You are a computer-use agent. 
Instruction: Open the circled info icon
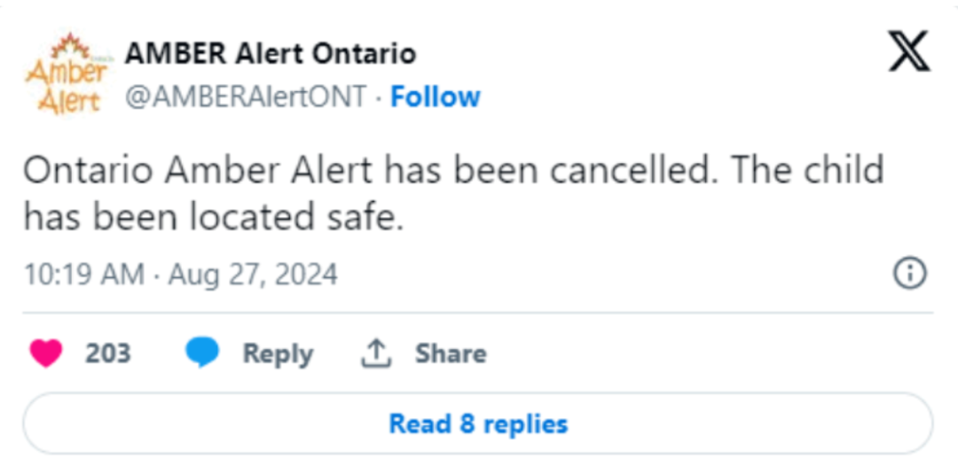click(910, 274)
